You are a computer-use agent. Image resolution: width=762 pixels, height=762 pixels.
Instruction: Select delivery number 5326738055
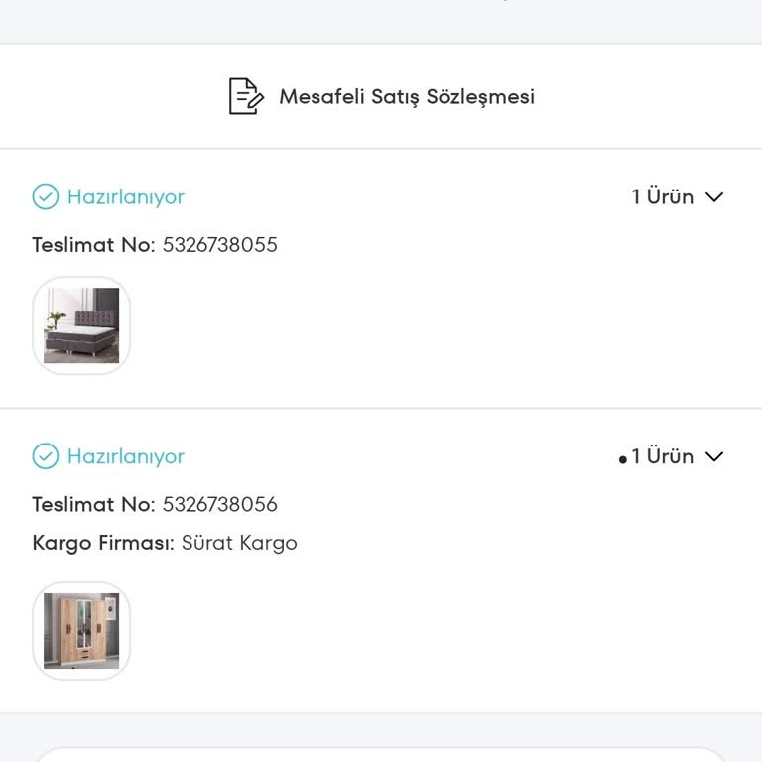(x=220, y=245)
